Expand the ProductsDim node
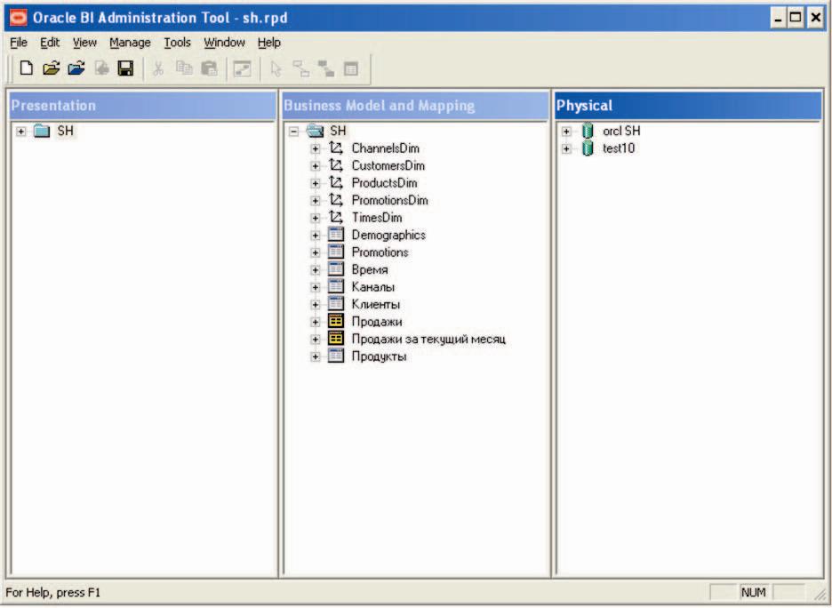 click(316, 183)
